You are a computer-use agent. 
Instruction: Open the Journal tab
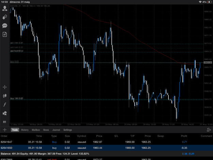[56, 130]
